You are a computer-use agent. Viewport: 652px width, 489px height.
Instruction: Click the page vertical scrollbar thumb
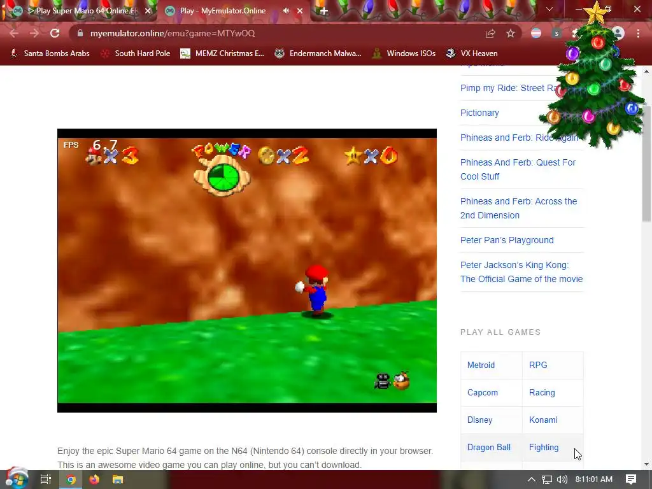[x=647, y=164]
